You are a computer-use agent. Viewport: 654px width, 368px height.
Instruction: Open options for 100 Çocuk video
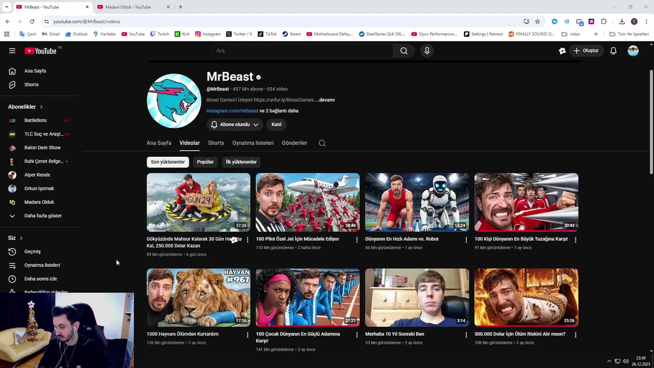(357, 335)
